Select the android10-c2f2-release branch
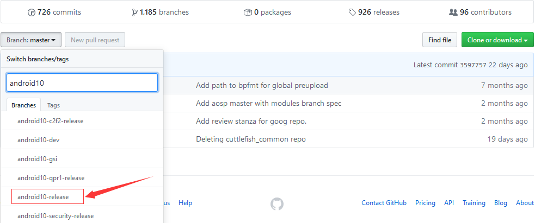535x223 pixels. (50, 121)
